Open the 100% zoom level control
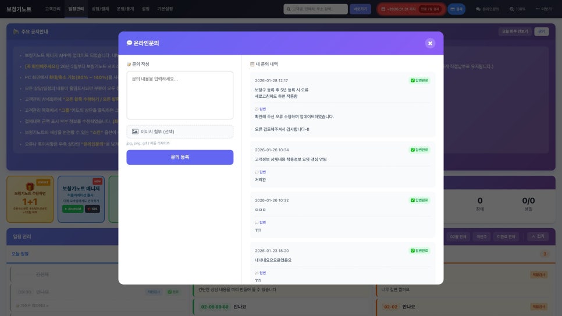Viewport: 562px width, 316px height. point(517,9)
